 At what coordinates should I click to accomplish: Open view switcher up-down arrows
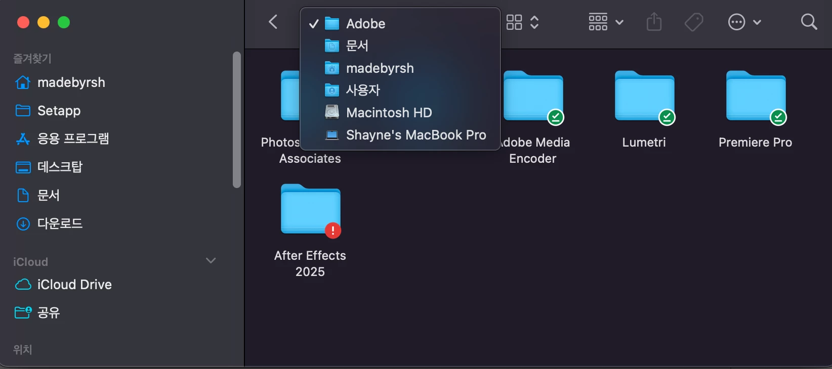pyautogui.click(x=534, y=22)
